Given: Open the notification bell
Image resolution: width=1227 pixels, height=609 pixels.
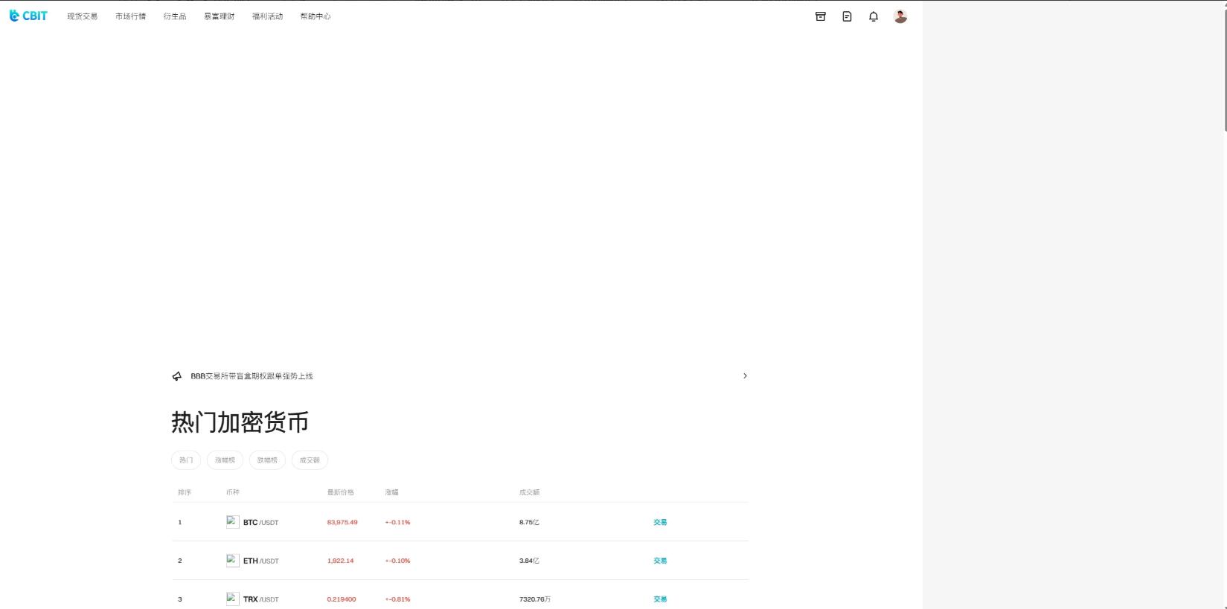Looking at the screenshot, I should click(874, 16).
